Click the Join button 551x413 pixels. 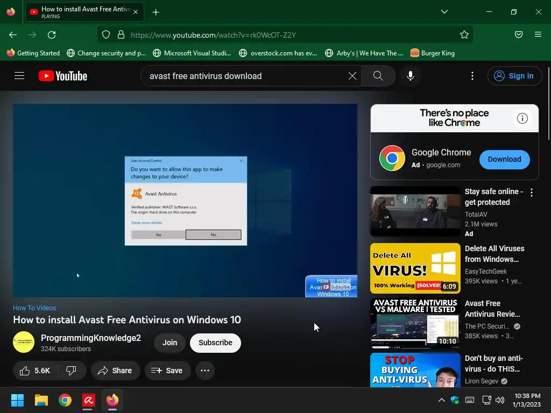coord(169,343)
